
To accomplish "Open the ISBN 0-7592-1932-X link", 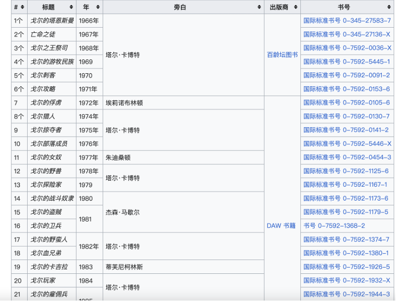I will [346, 281].
